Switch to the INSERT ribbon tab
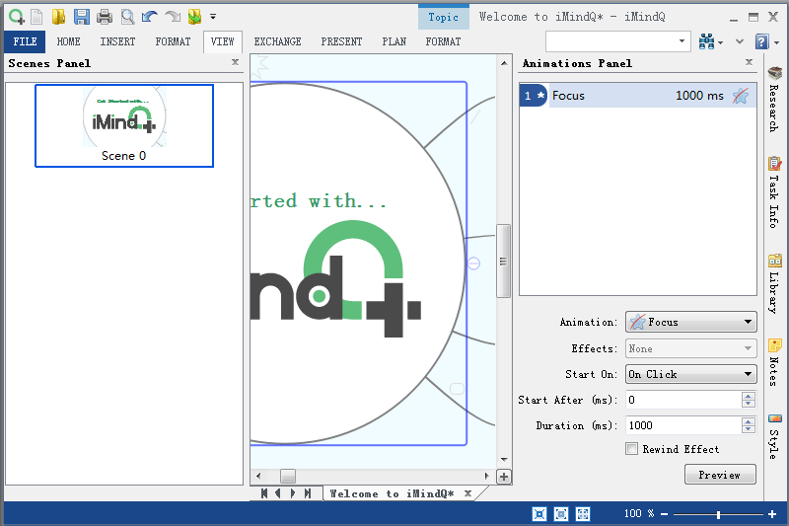Screen dimensions: 789x526 [x=117, y=41]
